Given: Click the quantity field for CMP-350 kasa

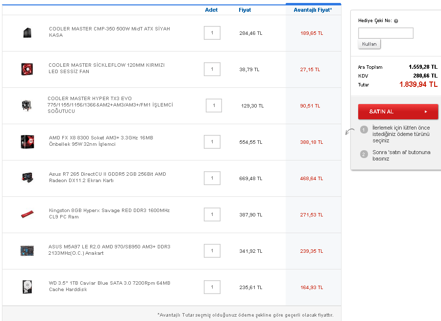Looking at the screenshot, I should (212, 33).
